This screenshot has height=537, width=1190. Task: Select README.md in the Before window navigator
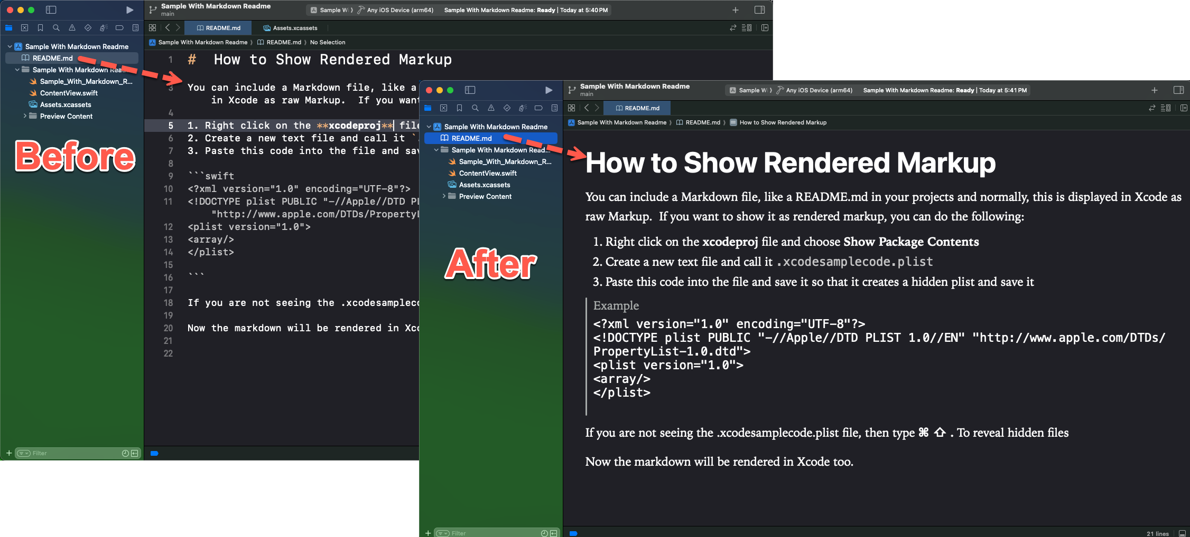point(72,58)
